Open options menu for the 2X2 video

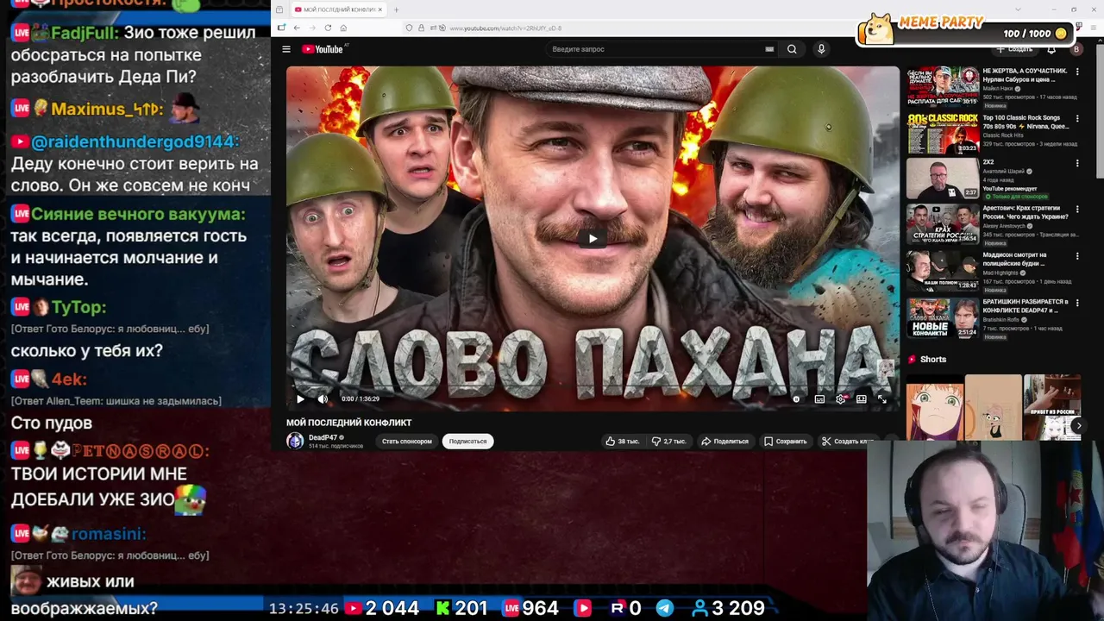1077,162
